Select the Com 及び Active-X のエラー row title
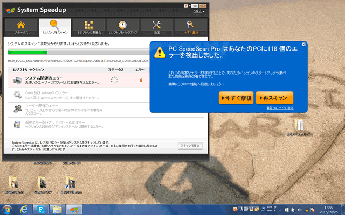345x215 pixels. (47, 93)
